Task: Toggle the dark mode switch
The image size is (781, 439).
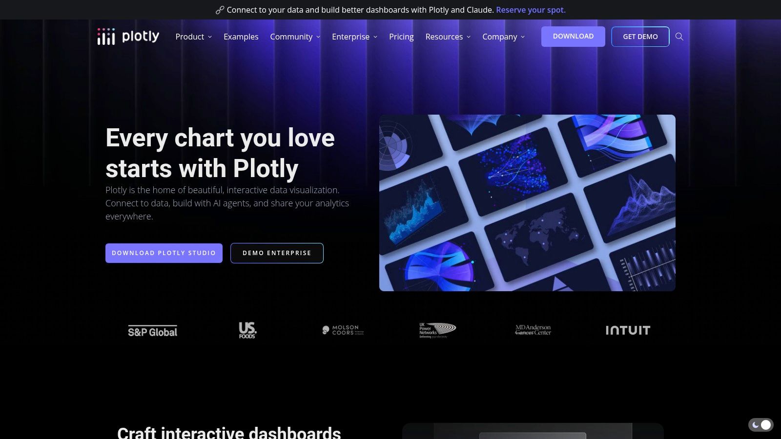Action: 760,425
